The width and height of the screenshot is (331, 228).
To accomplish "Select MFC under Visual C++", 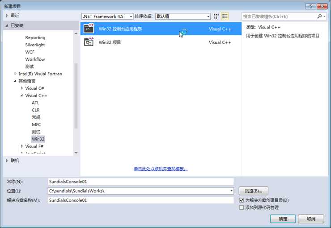I will click(36, 124).
